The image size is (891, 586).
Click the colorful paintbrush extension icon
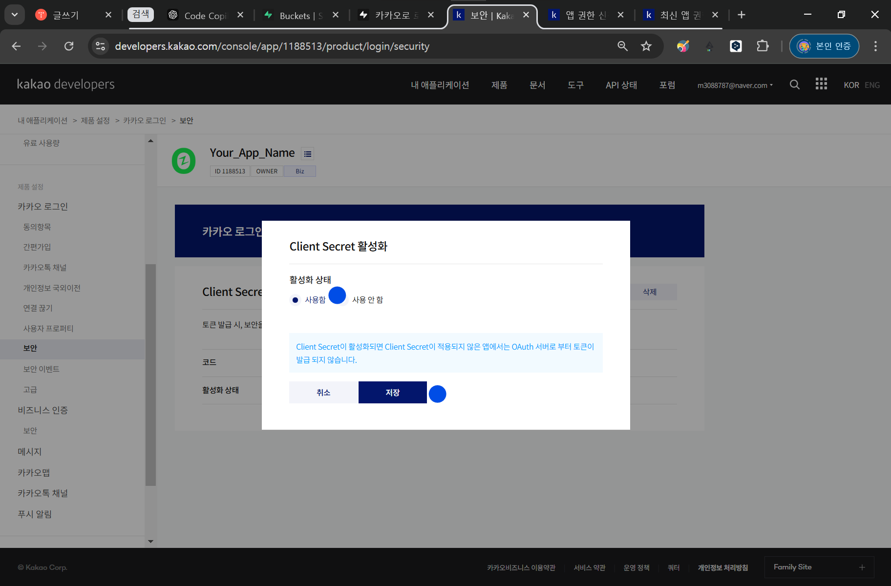(683, 46)
